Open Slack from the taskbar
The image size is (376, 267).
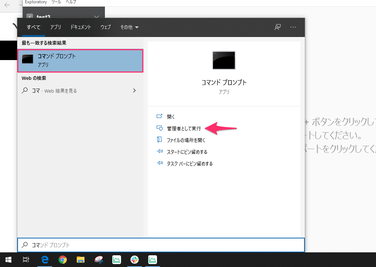pos(135,260)
